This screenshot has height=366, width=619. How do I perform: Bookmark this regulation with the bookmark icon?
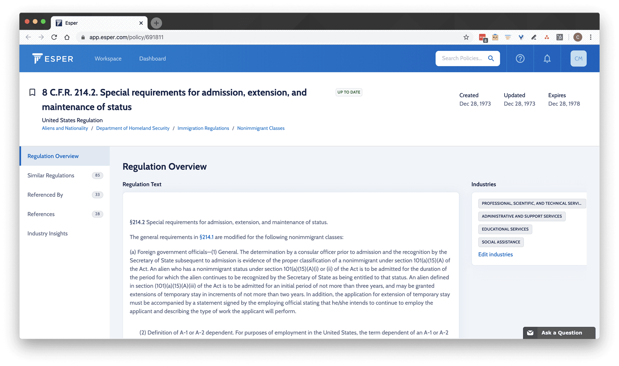point(32,93)
